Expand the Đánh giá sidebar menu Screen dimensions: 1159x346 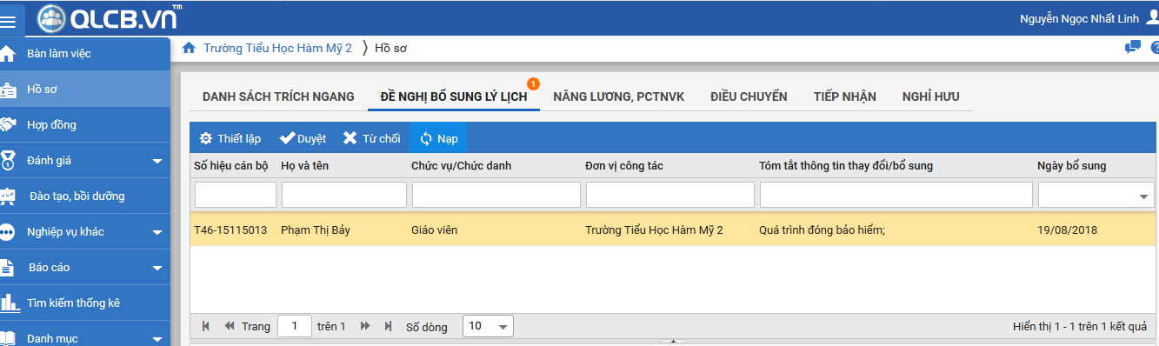(84, 161)
